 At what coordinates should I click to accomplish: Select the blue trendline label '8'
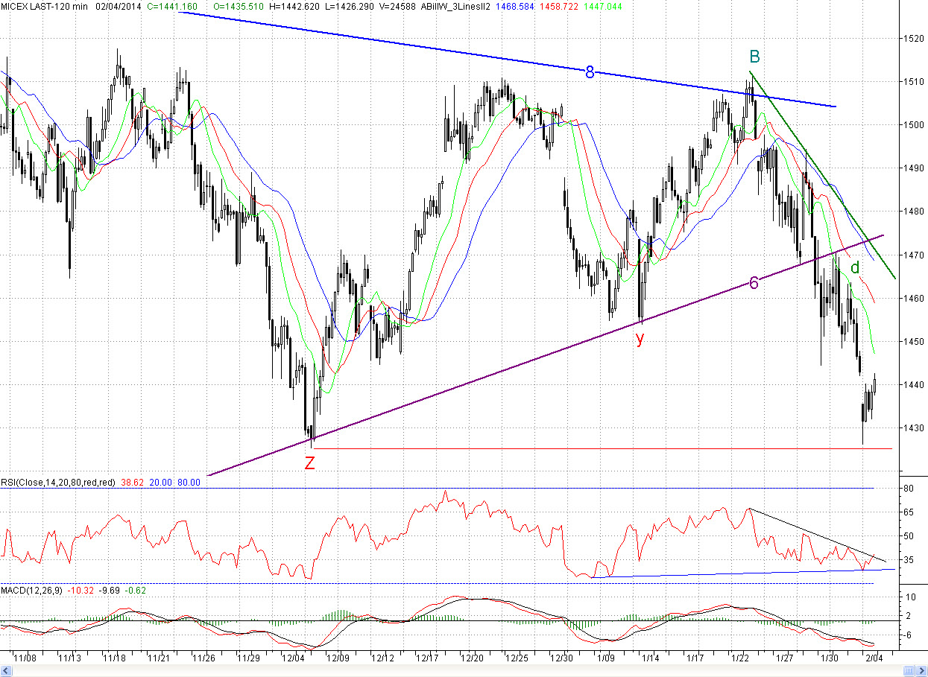590,72
